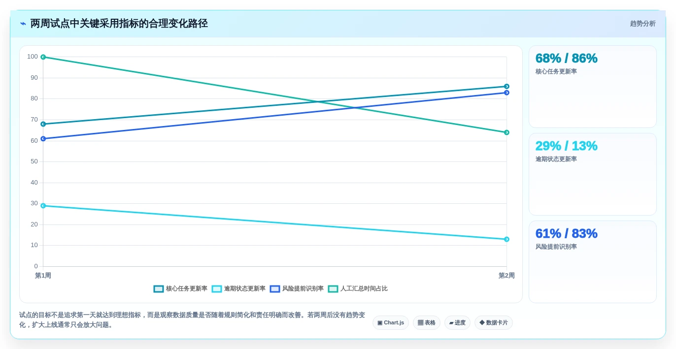Click the 人工汇总时间占比 legend label
Viewport: 676px width, 349px height.
(364, 289)
